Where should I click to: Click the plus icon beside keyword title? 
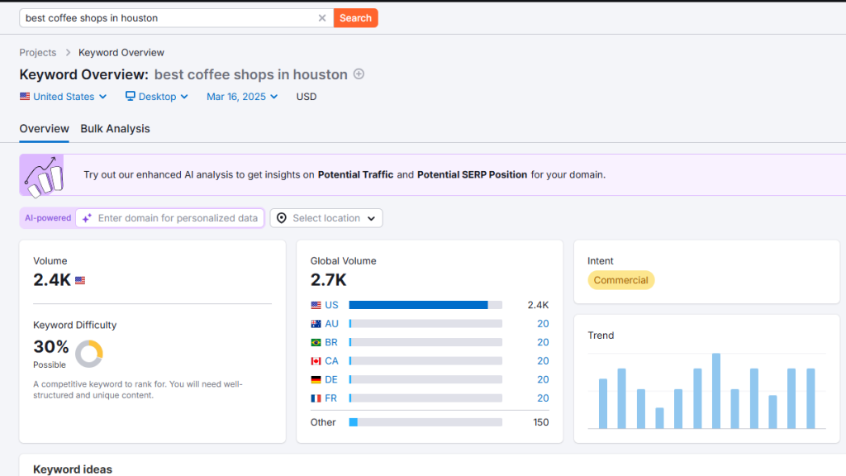click(x=359, y=74)
